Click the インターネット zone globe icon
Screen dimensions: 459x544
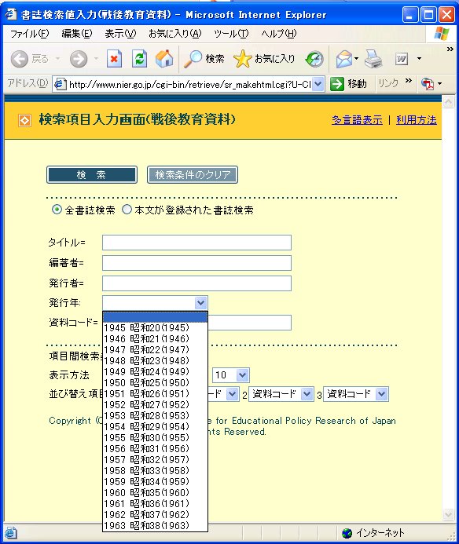[347, 532]
